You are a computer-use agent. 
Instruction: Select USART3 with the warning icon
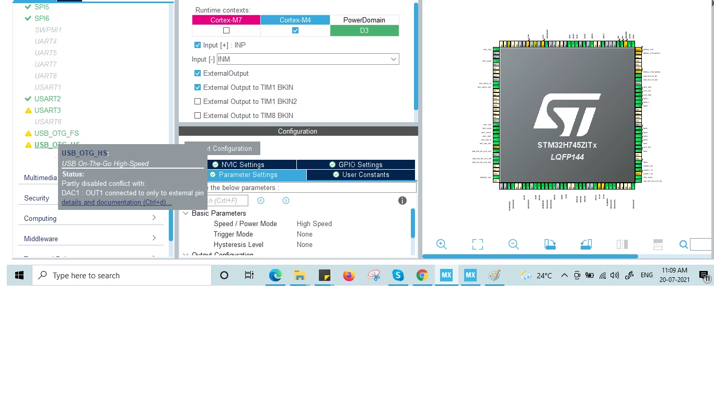[48, 110]
